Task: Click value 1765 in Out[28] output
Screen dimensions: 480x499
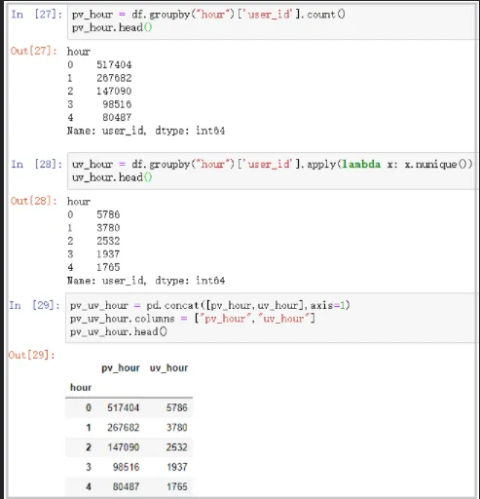Action: 108,267
